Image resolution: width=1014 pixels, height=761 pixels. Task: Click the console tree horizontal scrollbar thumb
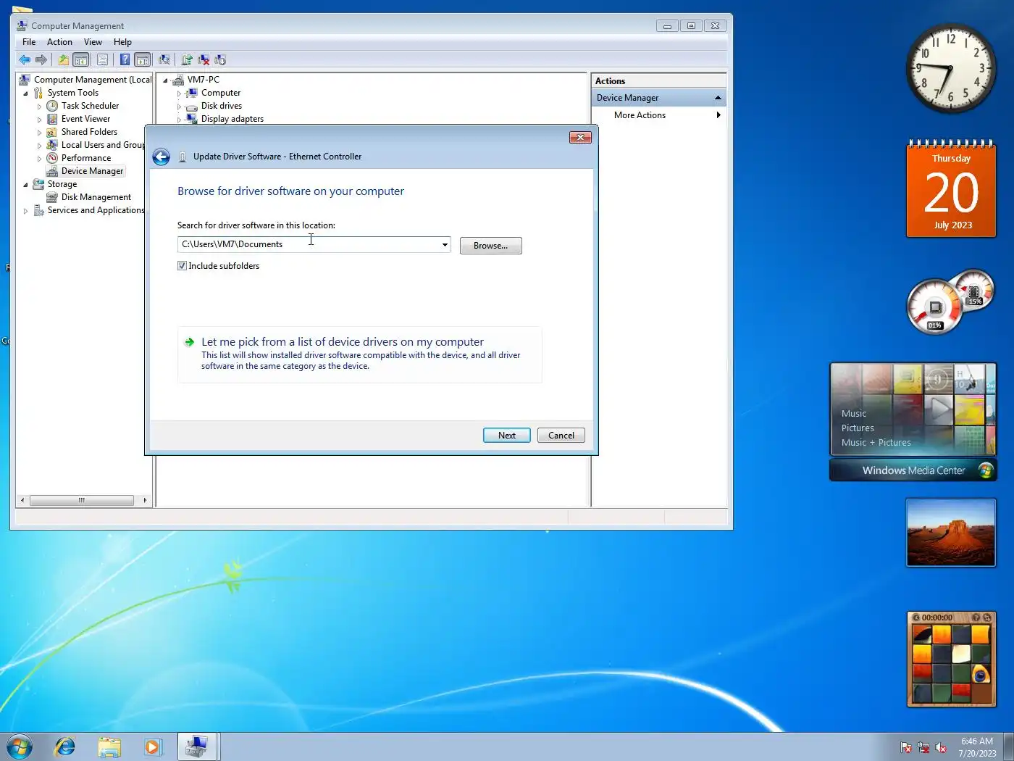click(81, 500)
